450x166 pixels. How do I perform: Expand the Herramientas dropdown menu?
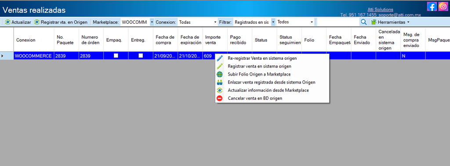[408, 22]
